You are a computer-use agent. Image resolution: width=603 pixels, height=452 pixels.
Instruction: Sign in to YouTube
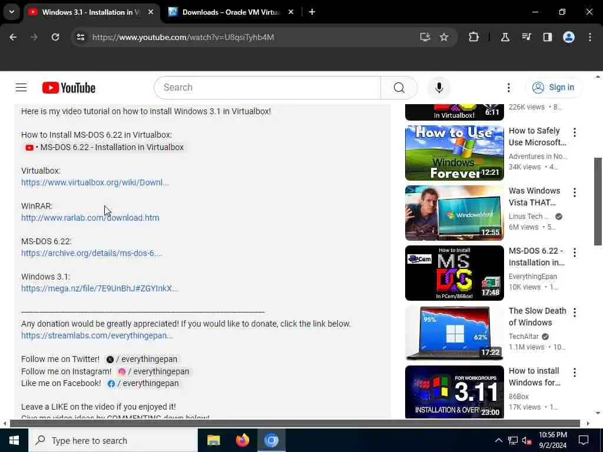point(554,88)
